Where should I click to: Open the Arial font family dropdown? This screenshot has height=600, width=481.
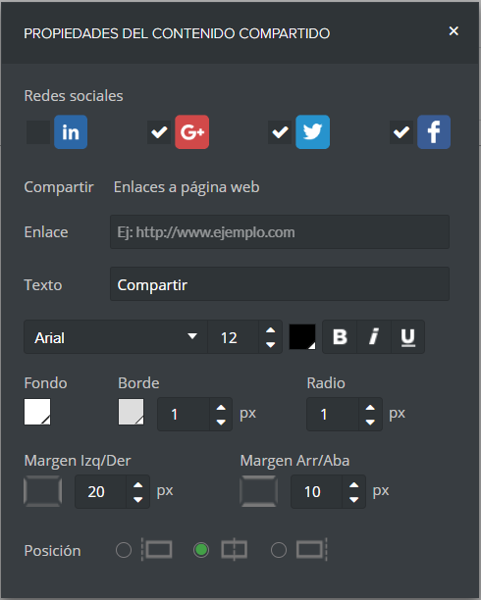(x=116, y=337)
